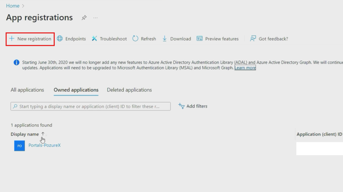
Task: Click the blue information icon in banner
Action: click(17, 63)
